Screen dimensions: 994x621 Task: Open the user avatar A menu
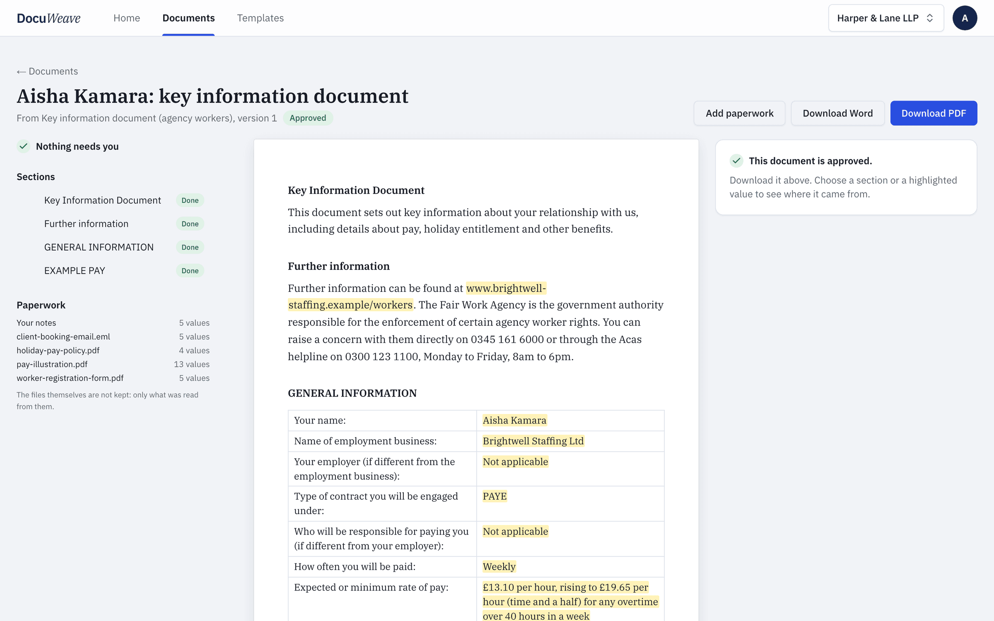tap(965, 18)
